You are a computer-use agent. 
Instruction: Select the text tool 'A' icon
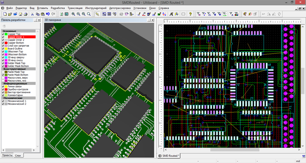point(171,14)
